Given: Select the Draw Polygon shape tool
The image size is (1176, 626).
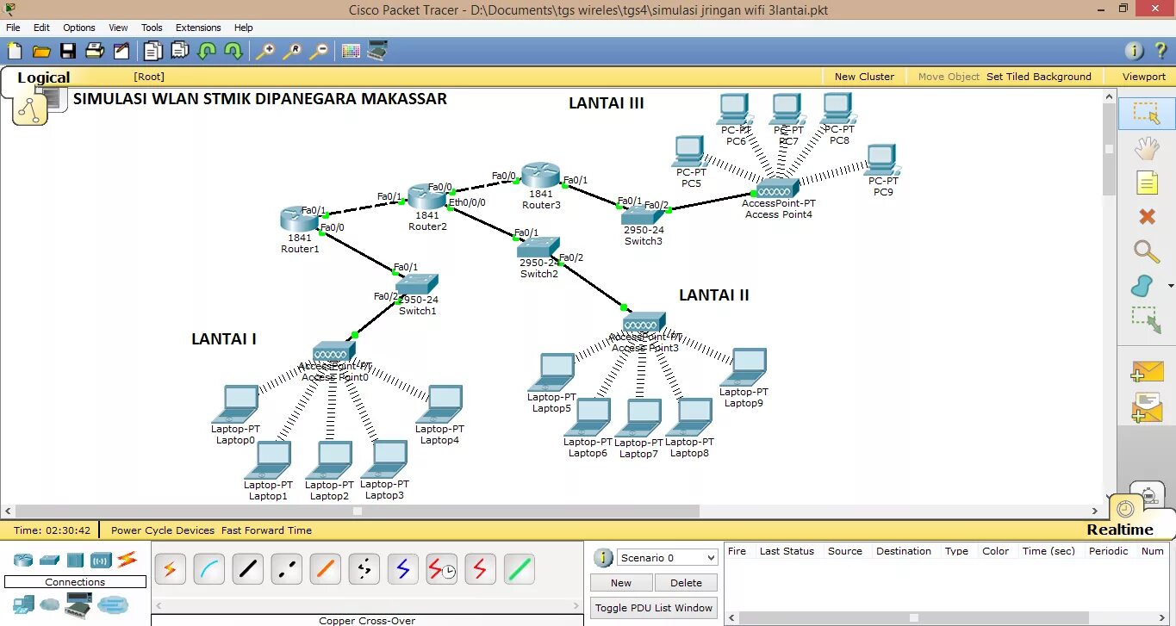Looking at the screenshot, I should tap(1142, 285).
